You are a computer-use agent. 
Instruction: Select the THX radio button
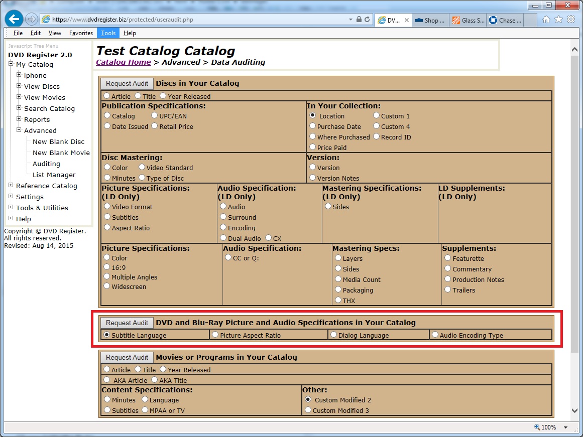coord(338,300)
